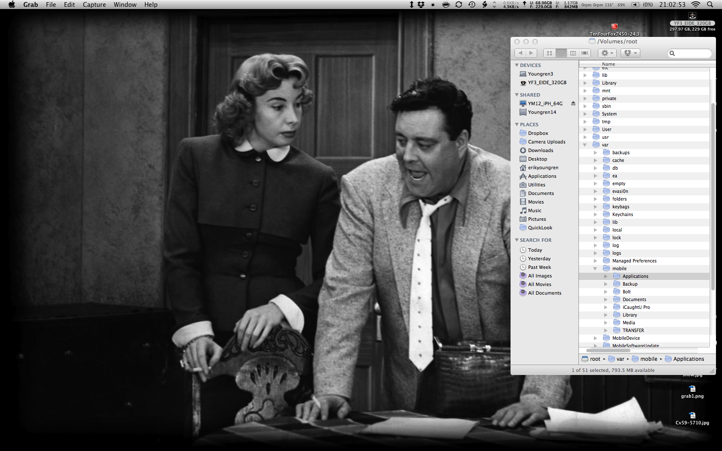Open the Window menu
722x451 pixels.
click(125, 5)
